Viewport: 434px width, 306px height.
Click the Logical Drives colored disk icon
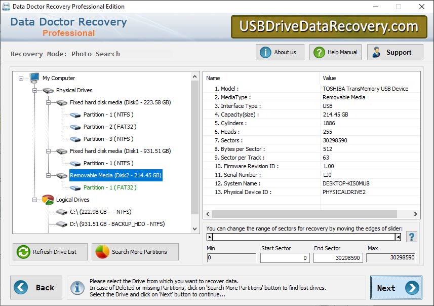tap(48, 200)
